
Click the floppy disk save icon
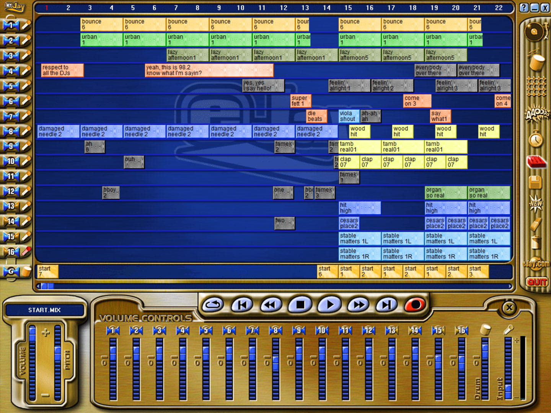point(536,182)
